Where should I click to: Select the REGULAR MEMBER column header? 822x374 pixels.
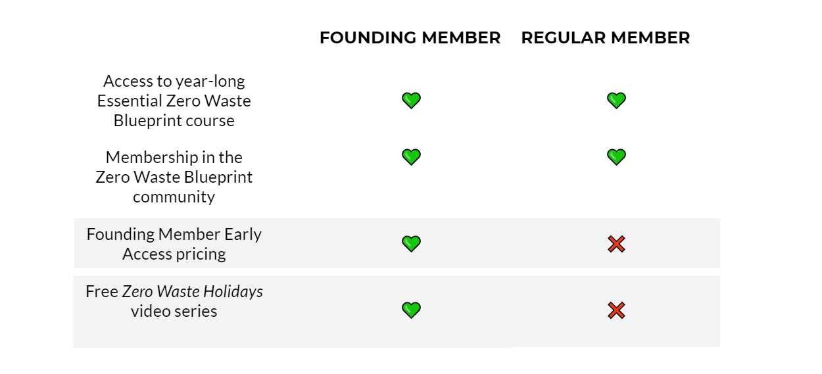[606, 38]
